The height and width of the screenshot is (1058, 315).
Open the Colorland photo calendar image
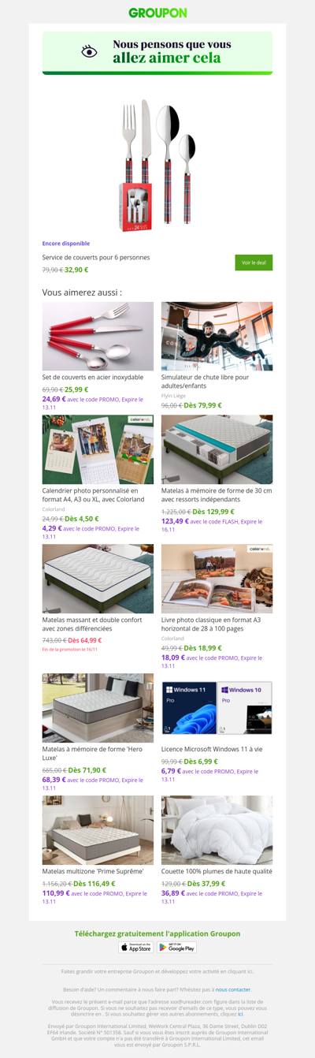98,449
